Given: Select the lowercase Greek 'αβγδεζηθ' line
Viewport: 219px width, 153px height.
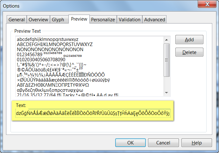Looking at the screenshot, I should pos(50,90).
